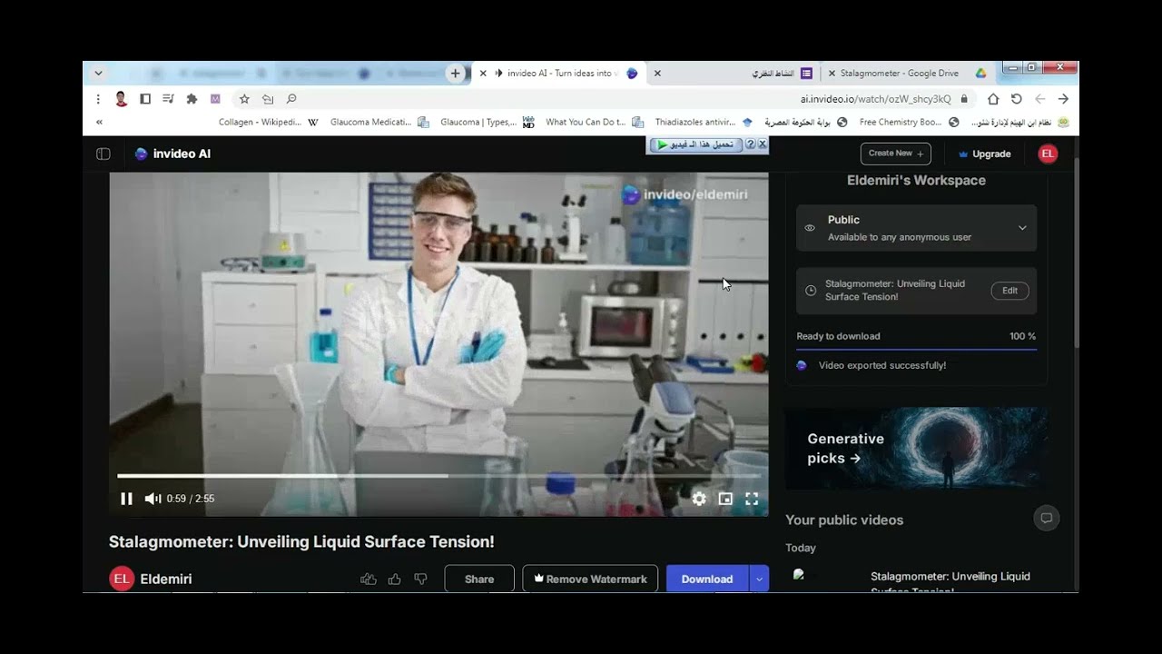Click Edit beside the Stalagmometer video title
Image resolution: width=1162 pixels, height=654 pixels.
point(1009,291)
